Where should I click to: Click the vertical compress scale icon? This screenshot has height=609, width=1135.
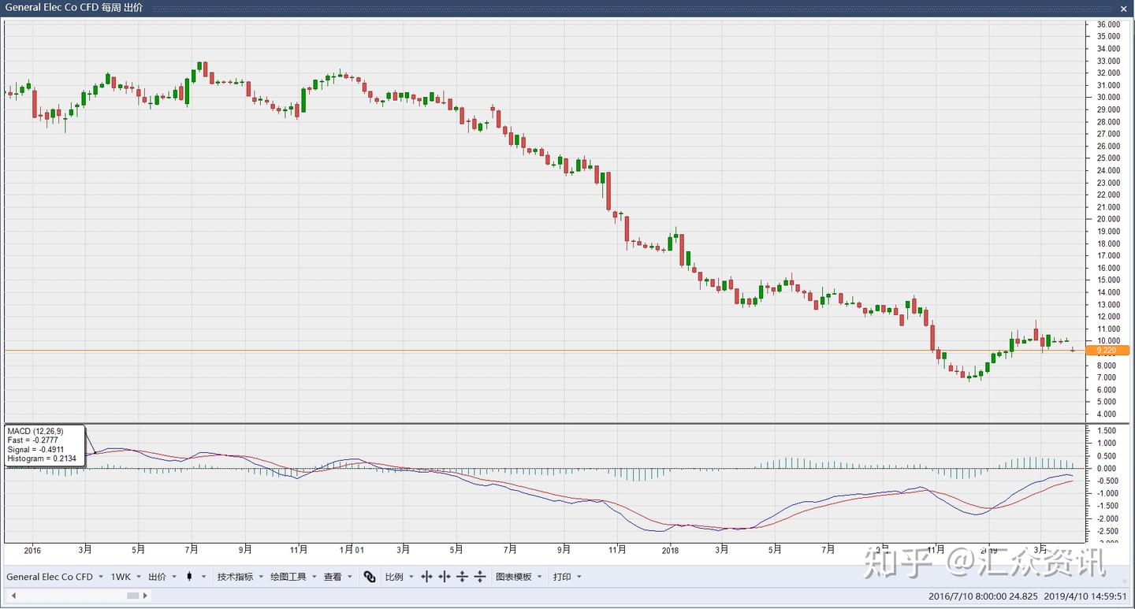coord(480,577)
